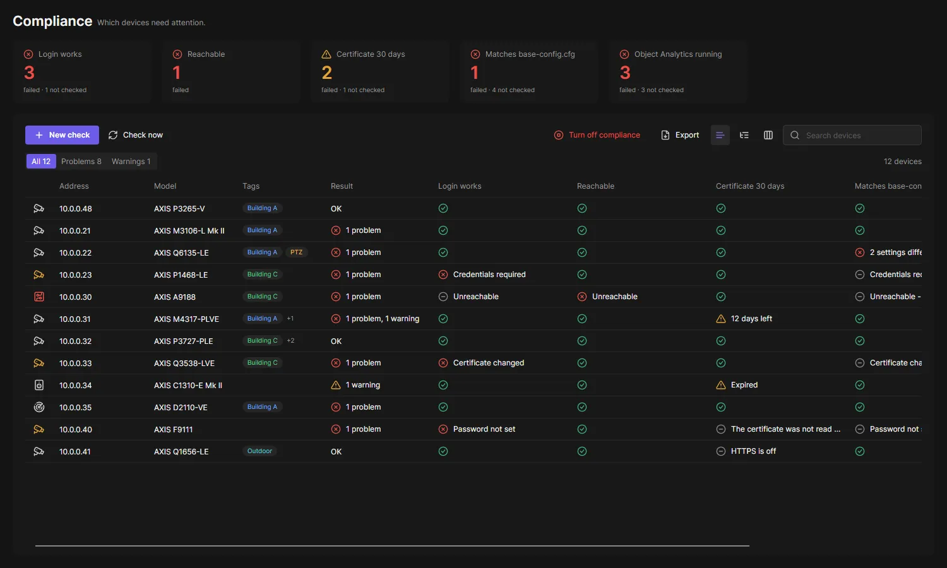Screen dimensions: 947x568
Task: Filter to the Warnings 1 tab
Action: pos(131,162)
